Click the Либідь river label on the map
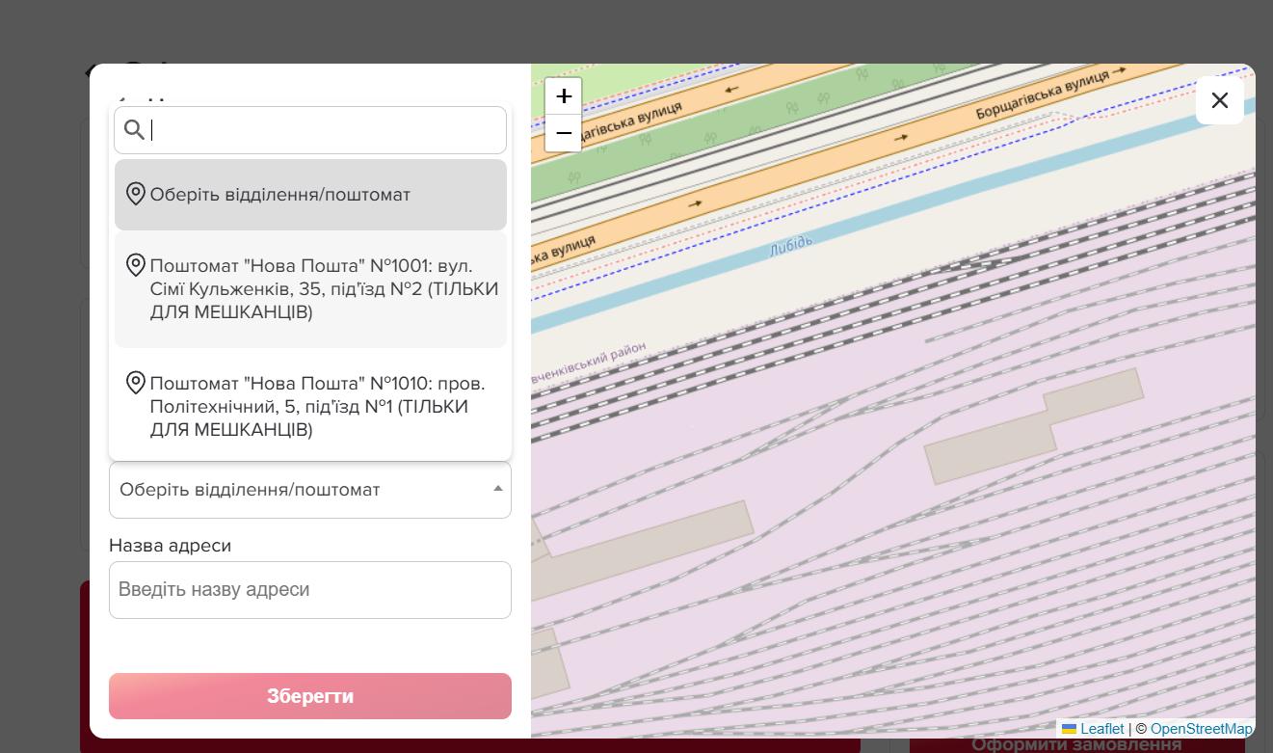The image size is (1273, 753). pos(791,246)
